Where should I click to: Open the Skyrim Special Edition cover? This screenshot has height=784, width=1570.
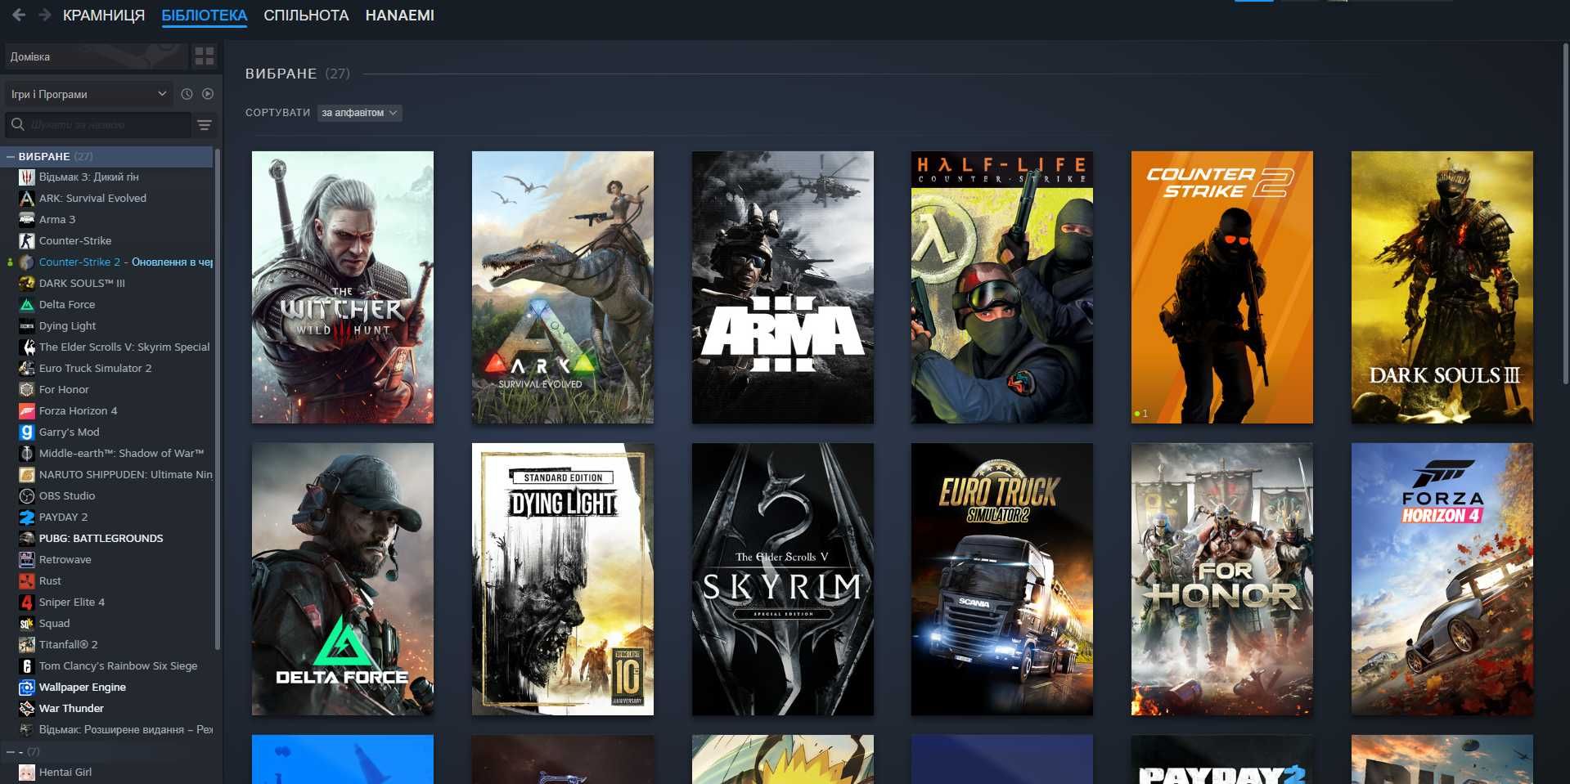783,580
